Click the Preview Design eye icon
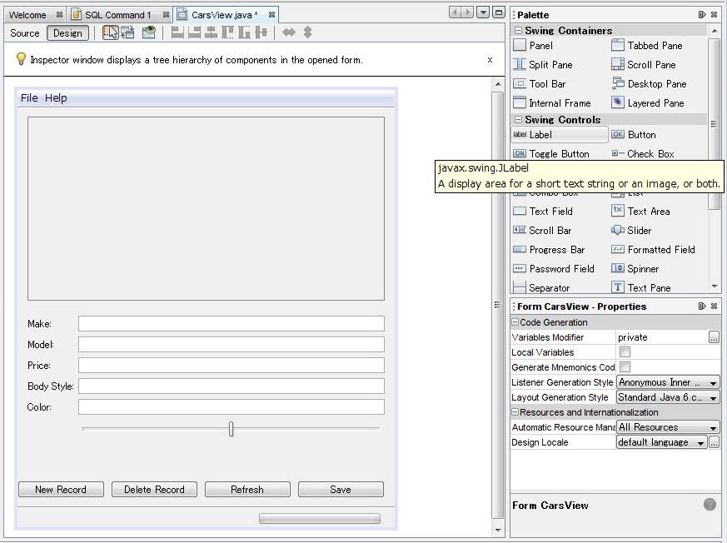727x543 pixels. [x=148, y=32]
